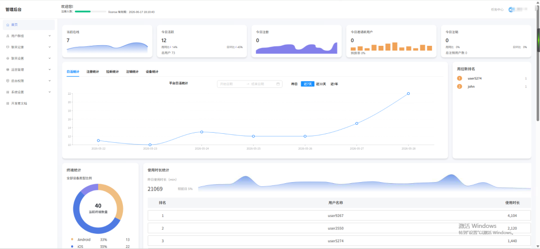Click user5274 in 周拉新排名 list
The image size is (540, 249).
(x=475, y=78)
